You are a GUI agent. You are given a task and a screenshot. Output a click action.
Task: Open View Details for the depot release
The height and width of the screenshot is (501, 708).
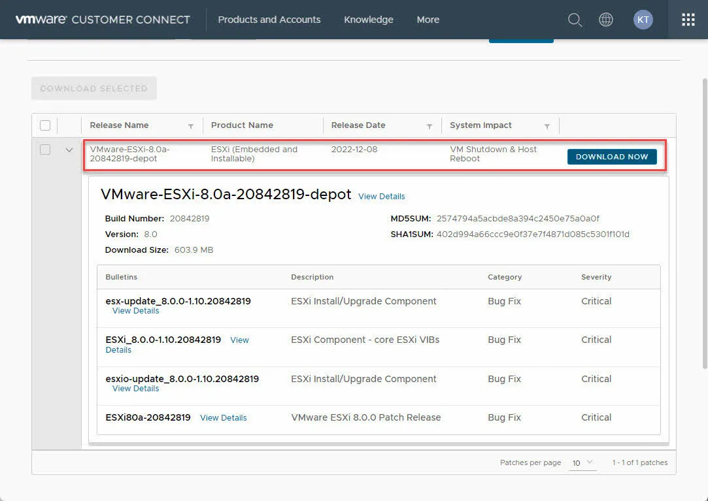[381, 197]
